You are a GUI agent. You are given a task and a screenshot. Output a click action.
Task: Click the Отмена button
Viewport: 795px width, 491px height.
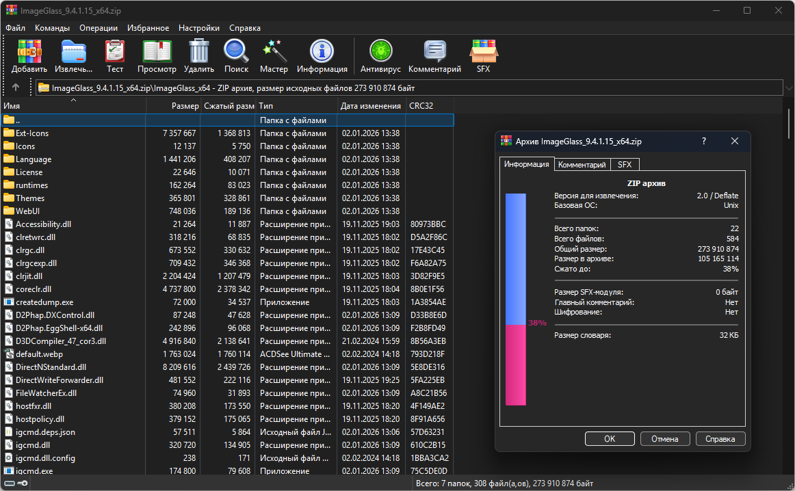click(664, 439)
